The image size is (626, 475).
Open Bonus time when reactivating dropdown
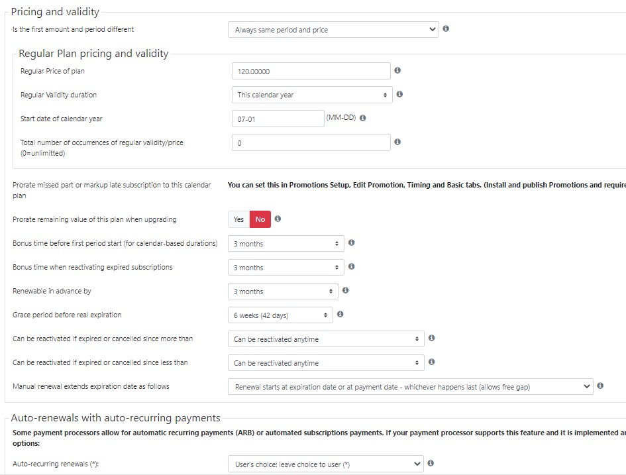coord(286,268)
